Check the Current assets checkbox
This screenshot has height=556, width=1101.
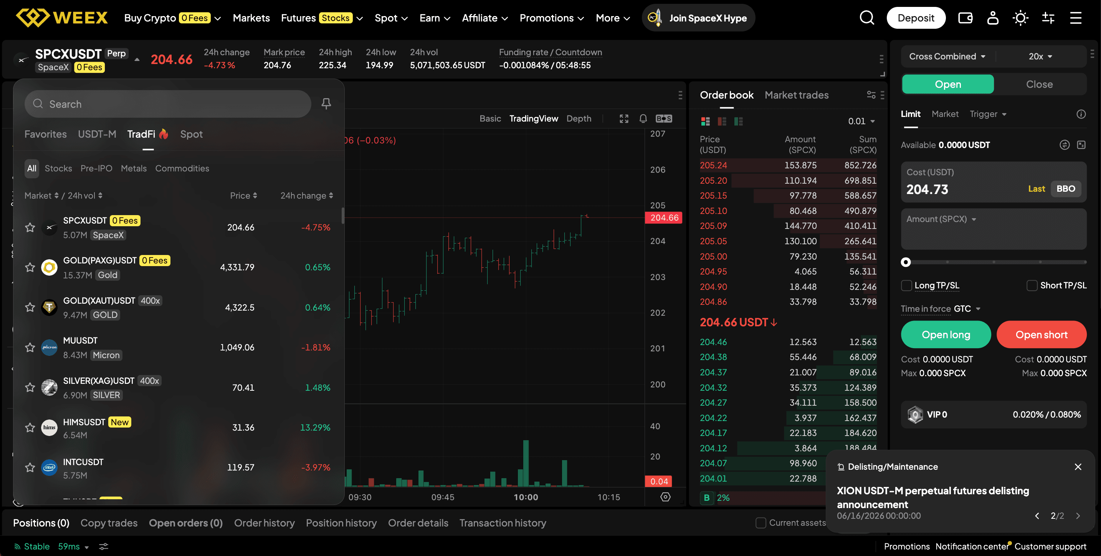761,523
